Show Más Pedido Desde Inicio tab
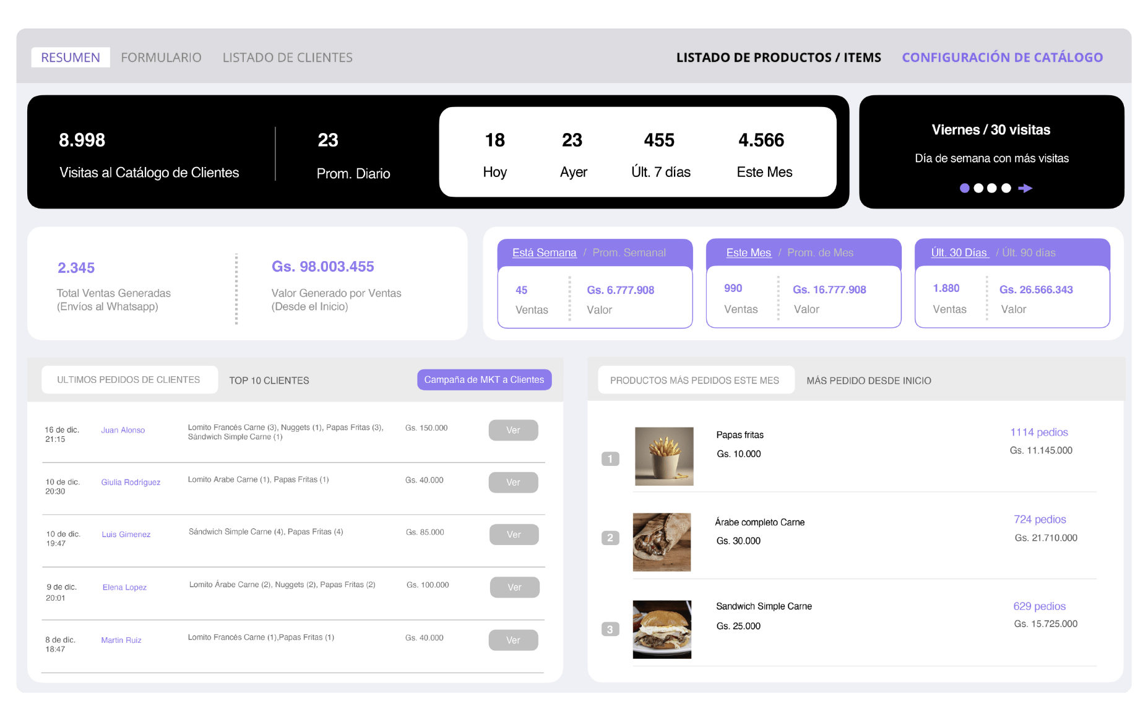The width and height of the screenshot is (1148, 722). [x=868, y=380]
